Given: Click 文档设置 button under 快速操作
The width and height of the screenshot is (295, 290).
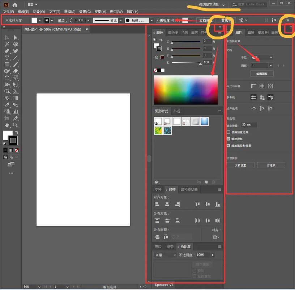Looking at the screenshot, I should pyautogui.click(x=240, y=165).
